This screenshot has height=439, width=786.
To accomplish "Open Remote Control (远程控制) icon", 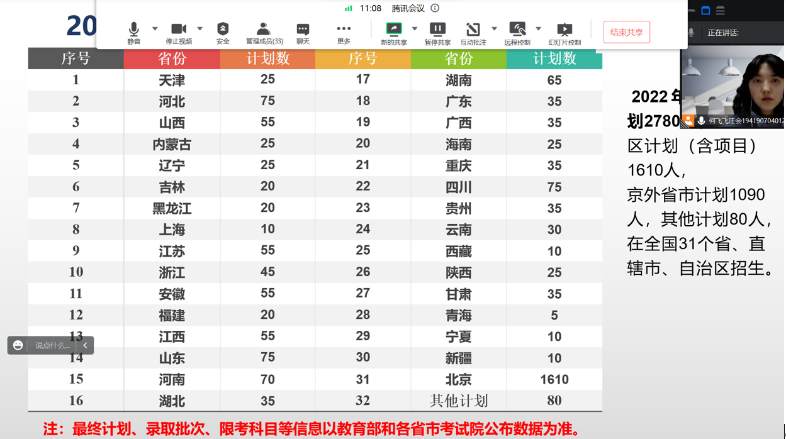I will (517, 30).
